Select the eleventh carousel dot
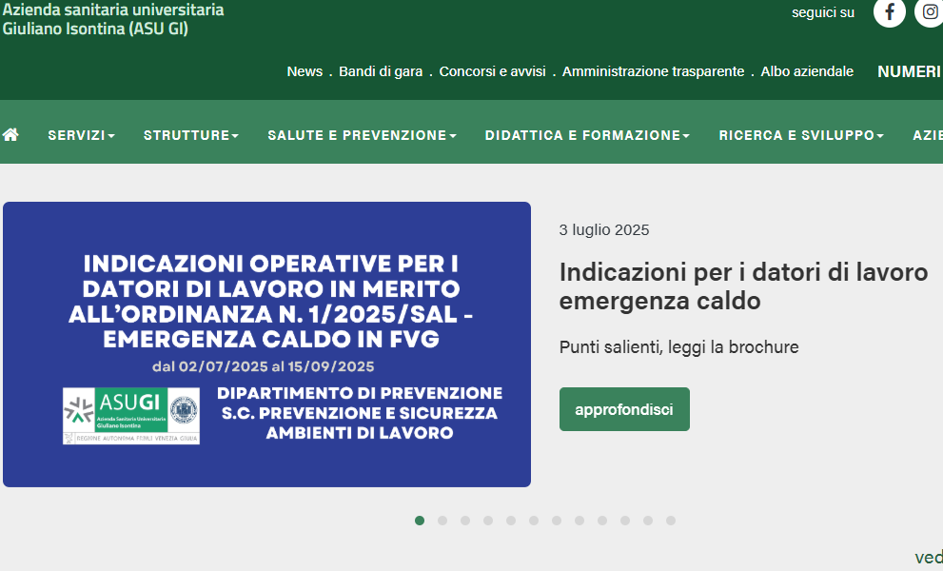 648,521
